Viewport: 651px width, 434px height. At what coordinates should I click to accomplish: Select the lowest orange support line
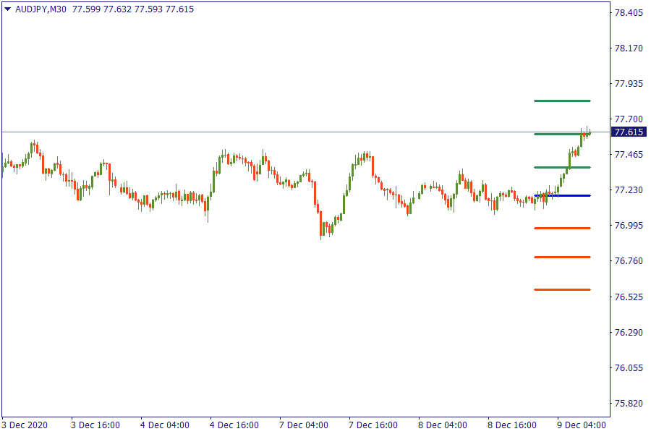click(x=563, y=289)
